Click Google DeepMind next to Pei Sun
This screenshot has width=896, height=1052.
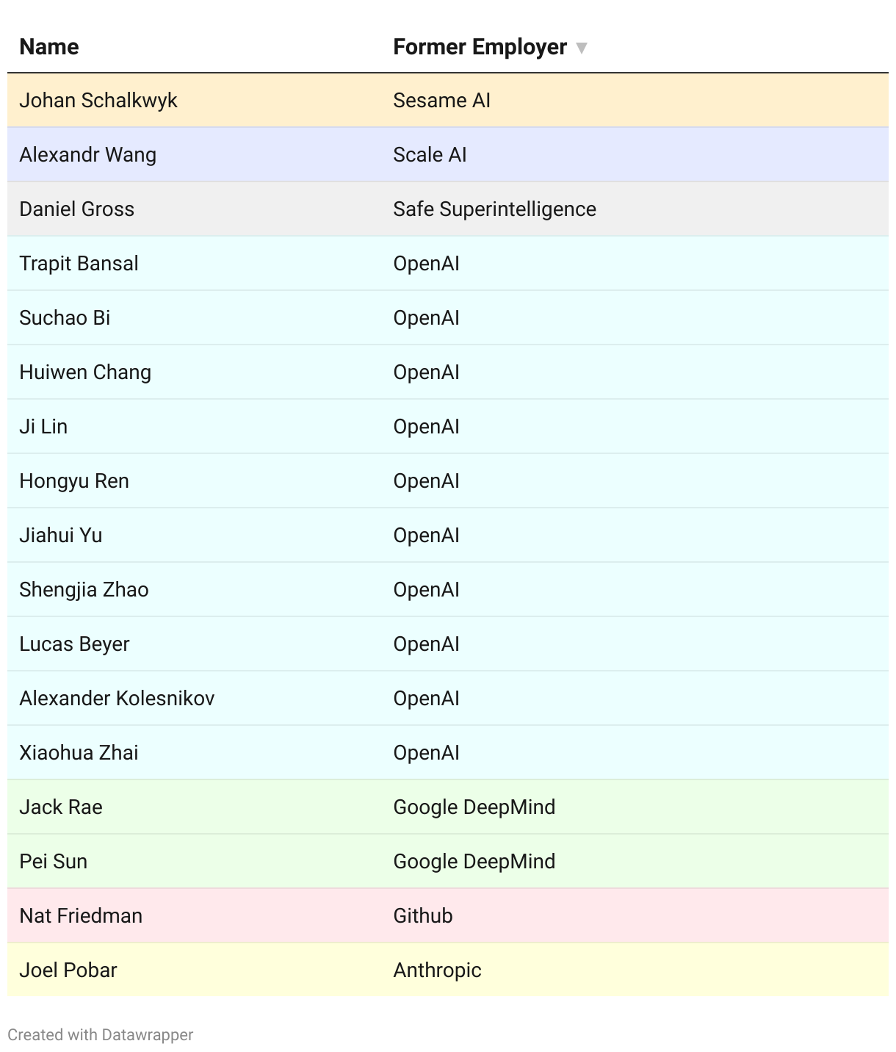click(474, 861)
